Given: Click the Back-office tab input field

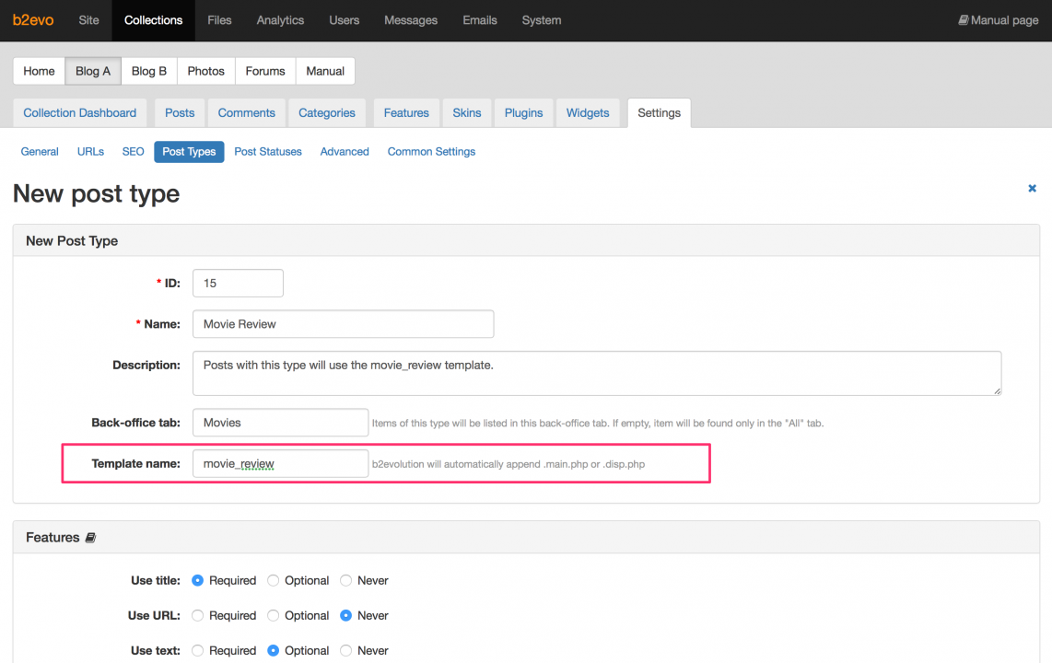Looking at the screenshot, I should click(280, 423).
